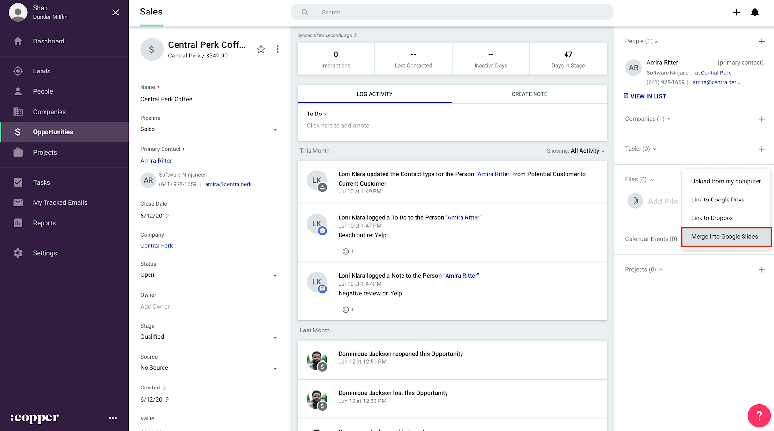Add a project with the Projects plus icon

click(x=762, y=270)
